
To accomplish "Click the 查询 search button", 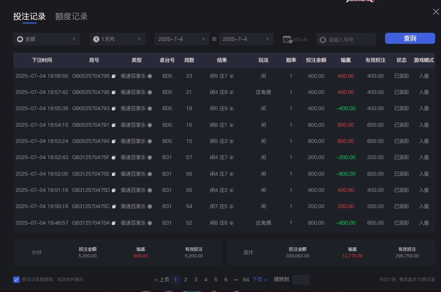I will (x=410, y=38).
